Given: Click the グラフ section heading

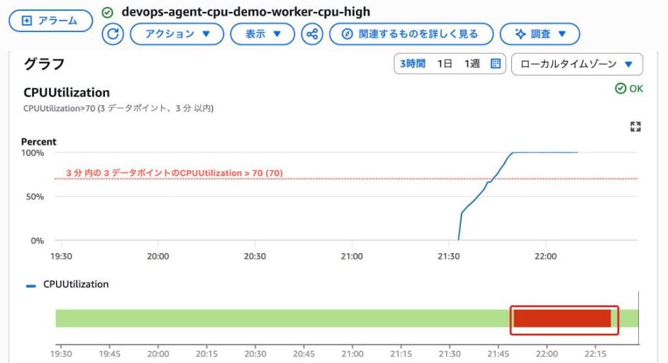Looking at the screenshot, I should click(44, 64).
